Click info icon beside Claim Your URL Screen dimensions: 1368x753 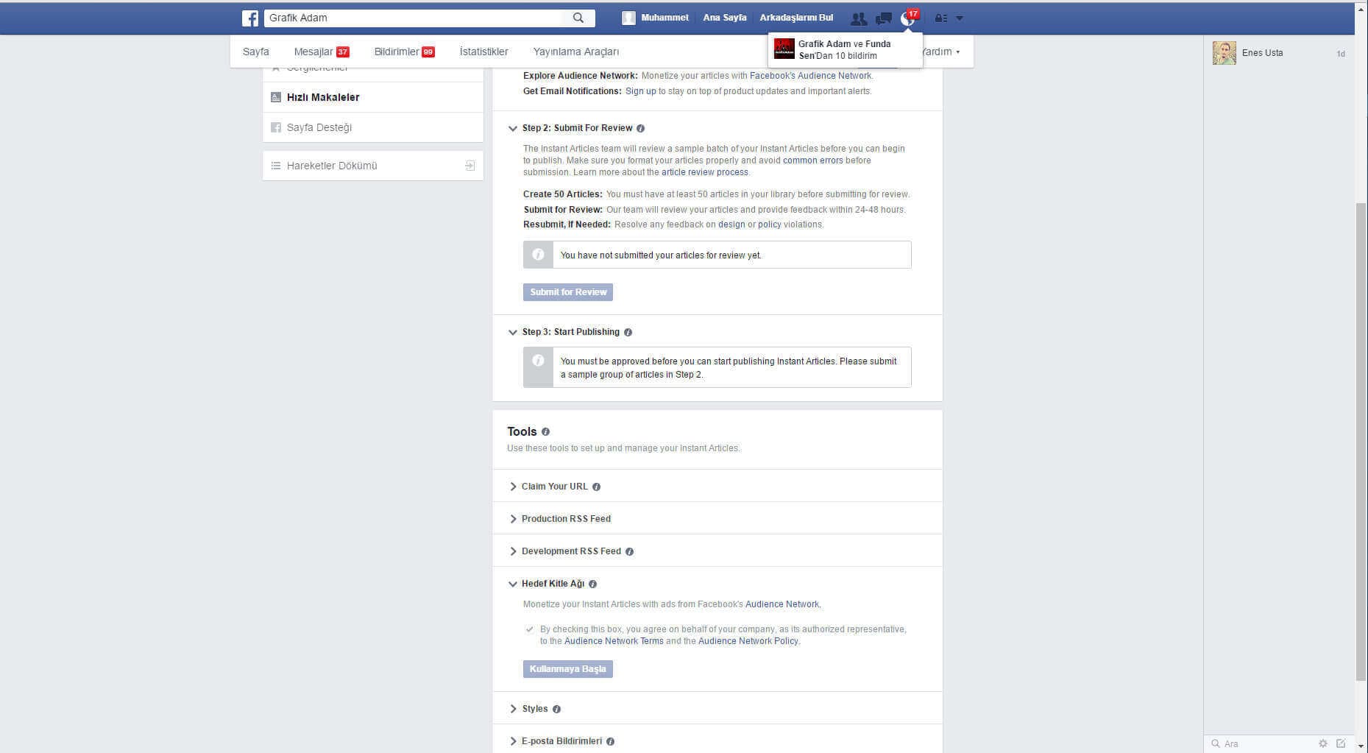pyautogui.click(x=596, y=487)
